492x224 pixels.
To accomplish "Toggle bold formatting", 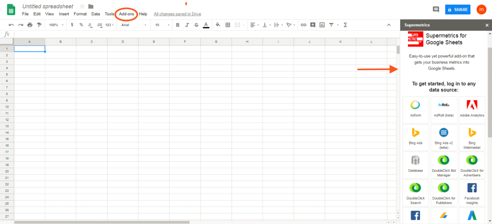I will pyautogui.click(x=178, y=25).
